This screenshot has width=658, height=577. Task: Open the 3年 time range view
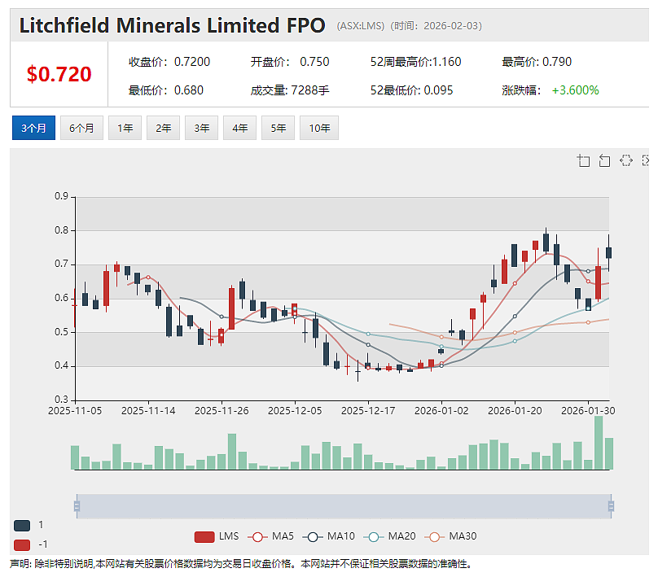coord(201,128)
